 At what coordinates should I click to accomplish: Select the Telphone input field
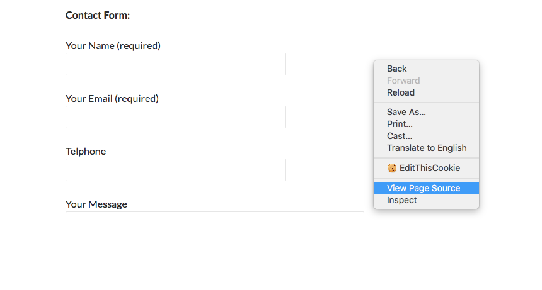click(x=176, y=170)
